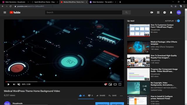Open the Visualmodo channel avatar
The image size is (187, 105).
(x=7, y=103)
